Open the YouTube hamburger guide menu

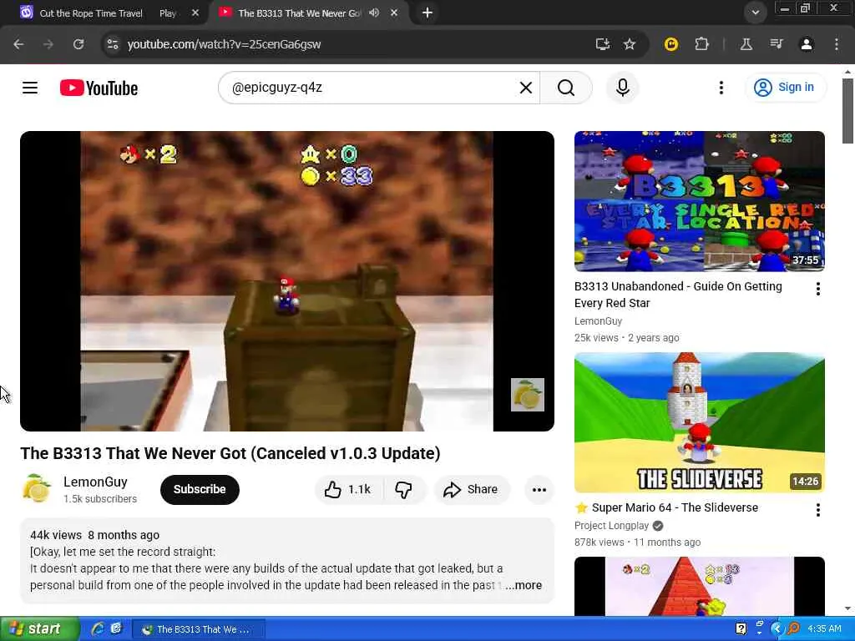click(x=30, y=88)
